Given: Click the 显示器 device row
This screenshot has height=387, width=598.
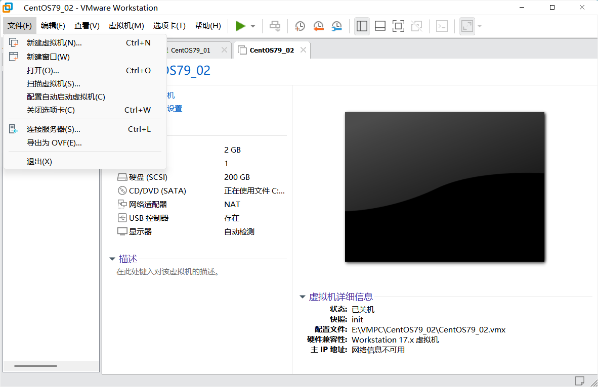Looking at the screenshot, I should [x=201, y=231].
